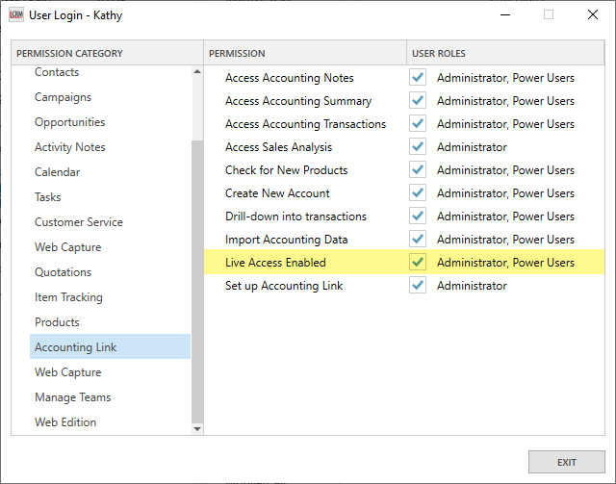Select the Opportunities category

click(x=69, y=122)
